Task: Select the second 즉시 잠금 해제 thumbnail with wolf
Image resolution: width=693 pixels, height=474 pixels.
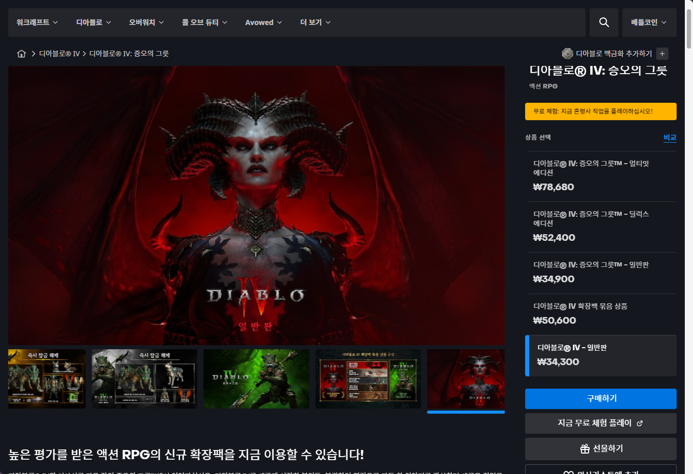Action: 144,379
